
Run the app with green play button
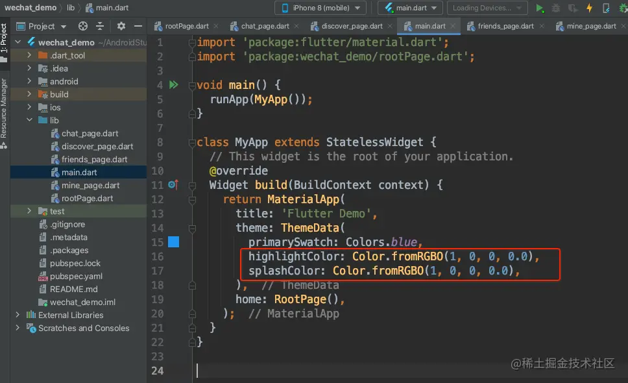540,8
